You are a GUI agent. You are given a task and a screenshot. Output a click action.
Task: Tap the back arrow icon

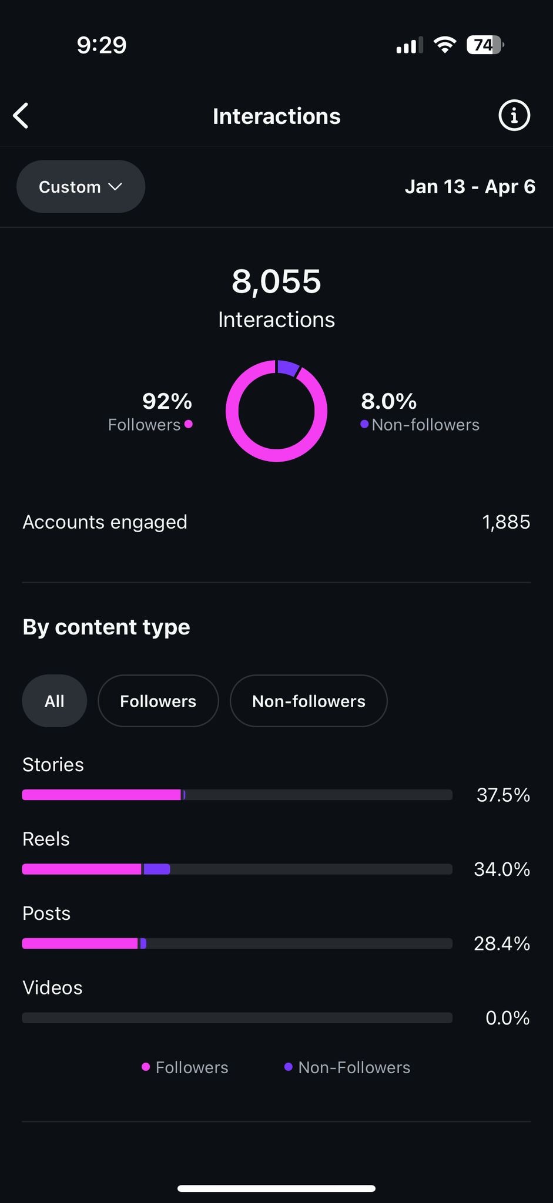point(22,116)
